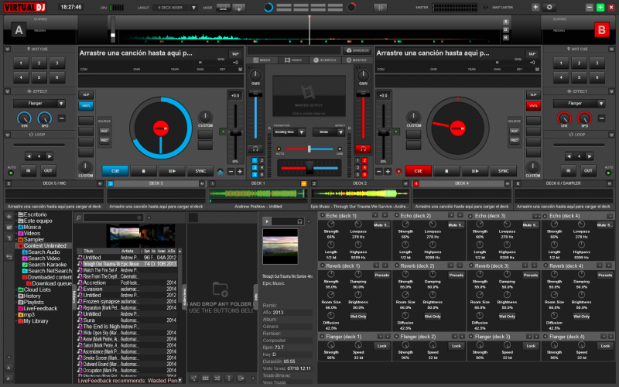Click the prelisten play button in info panel

point(268,221)
